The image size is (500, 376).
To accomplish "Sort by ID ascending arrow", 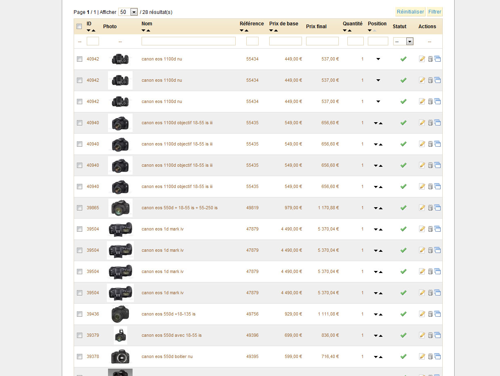I will [93, 31].
